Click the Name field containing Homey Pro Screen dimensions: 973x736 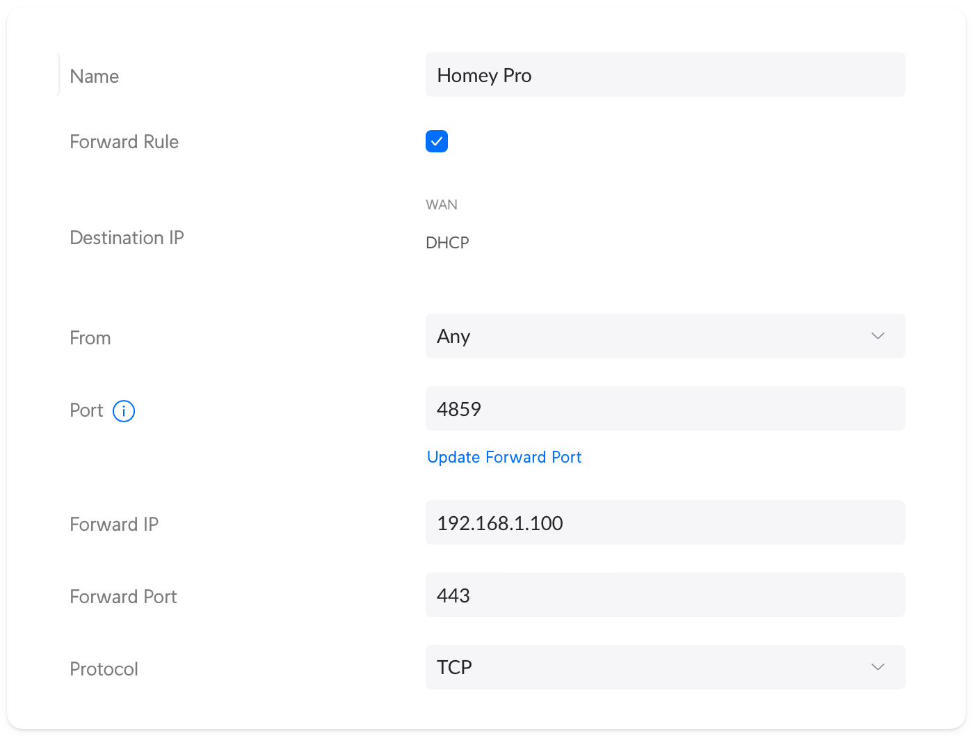pos(665,74)
